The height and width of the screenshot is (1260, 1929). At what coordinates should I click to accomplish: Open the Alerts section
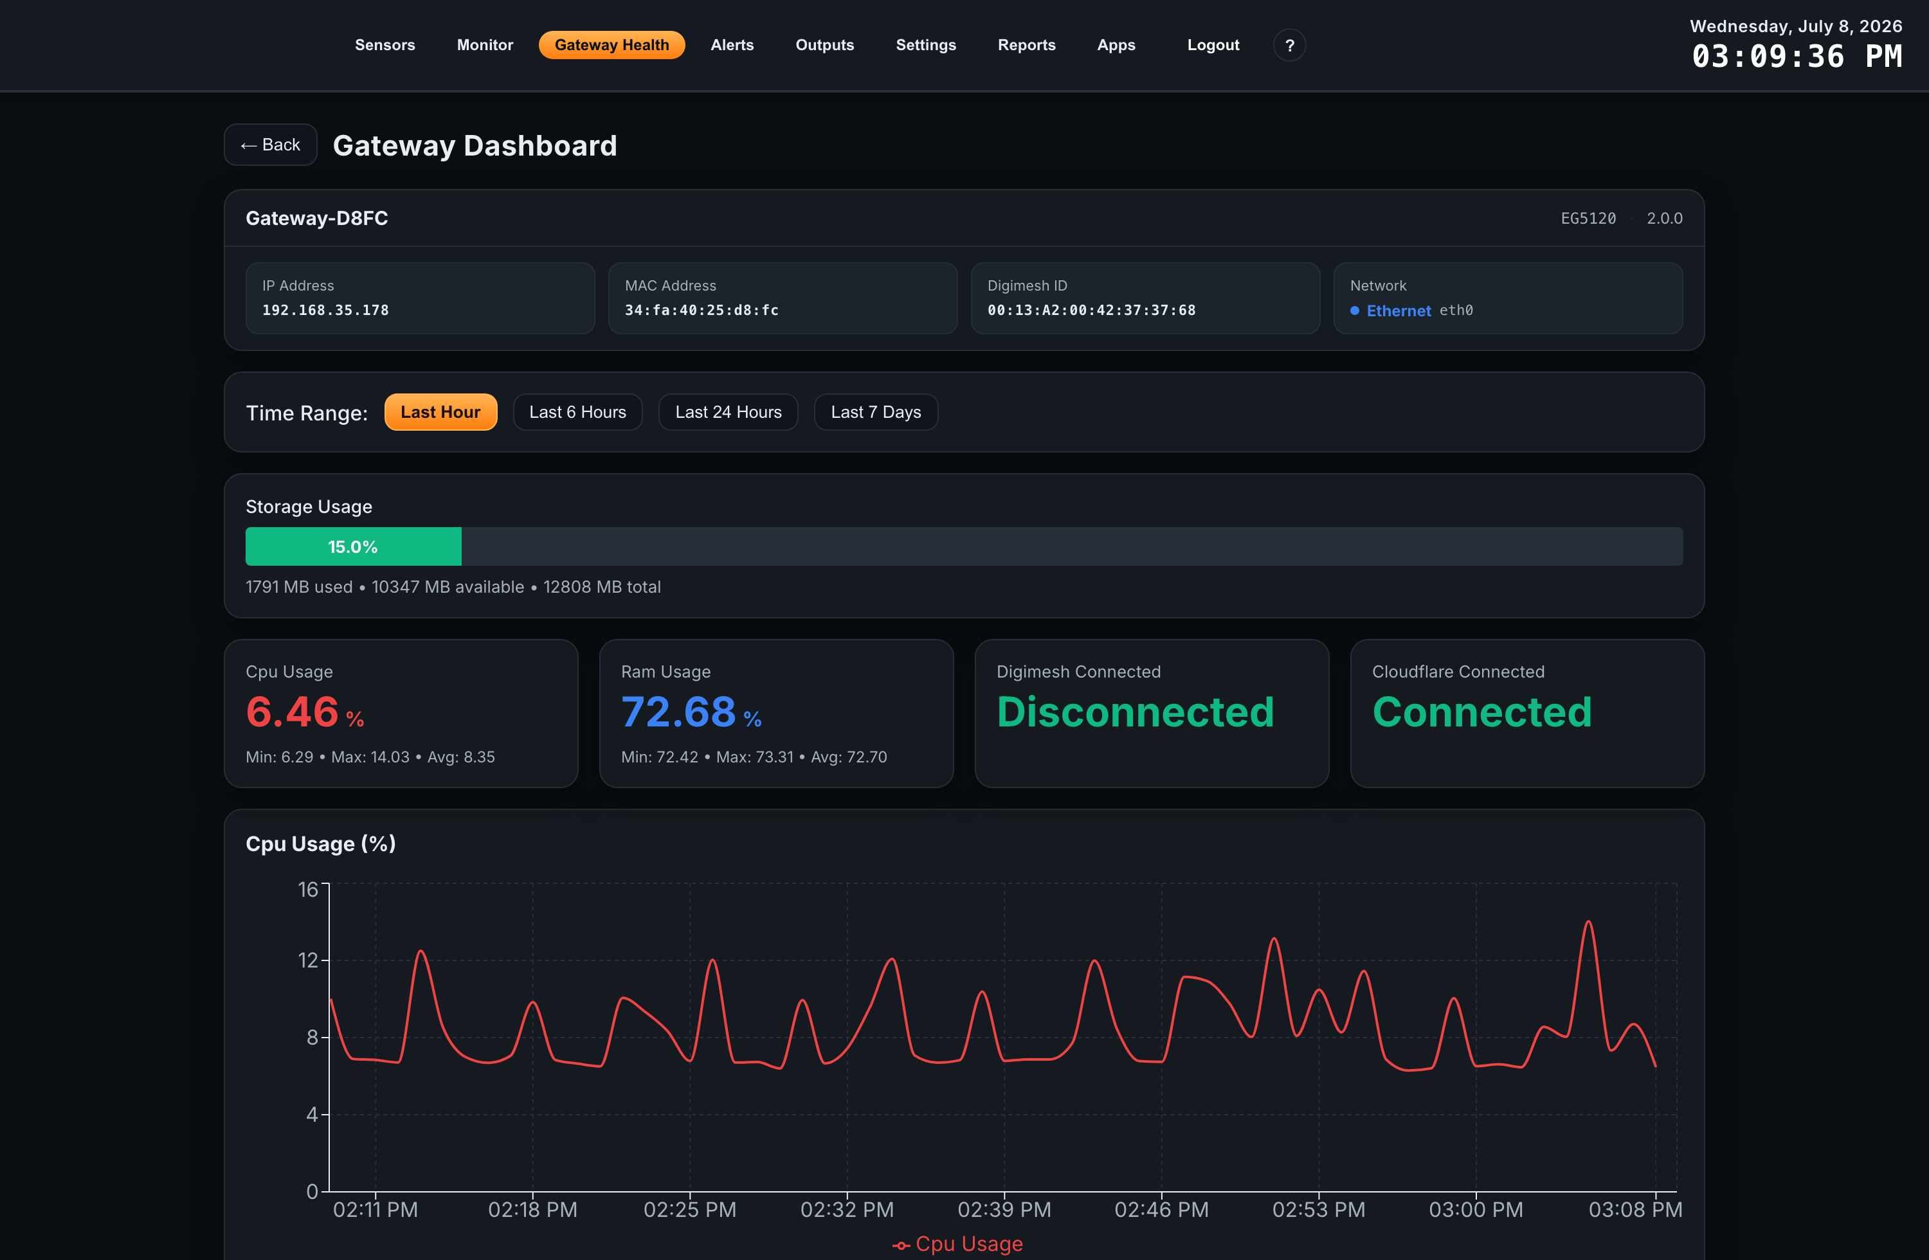click(x=732, y=46)
